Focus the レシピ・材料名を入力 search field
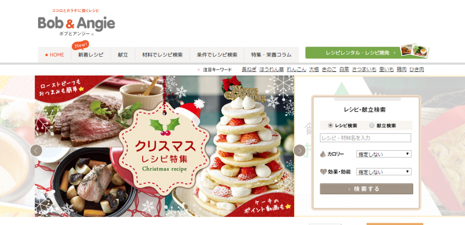465x225 pixels. click(x=366, y=138)
